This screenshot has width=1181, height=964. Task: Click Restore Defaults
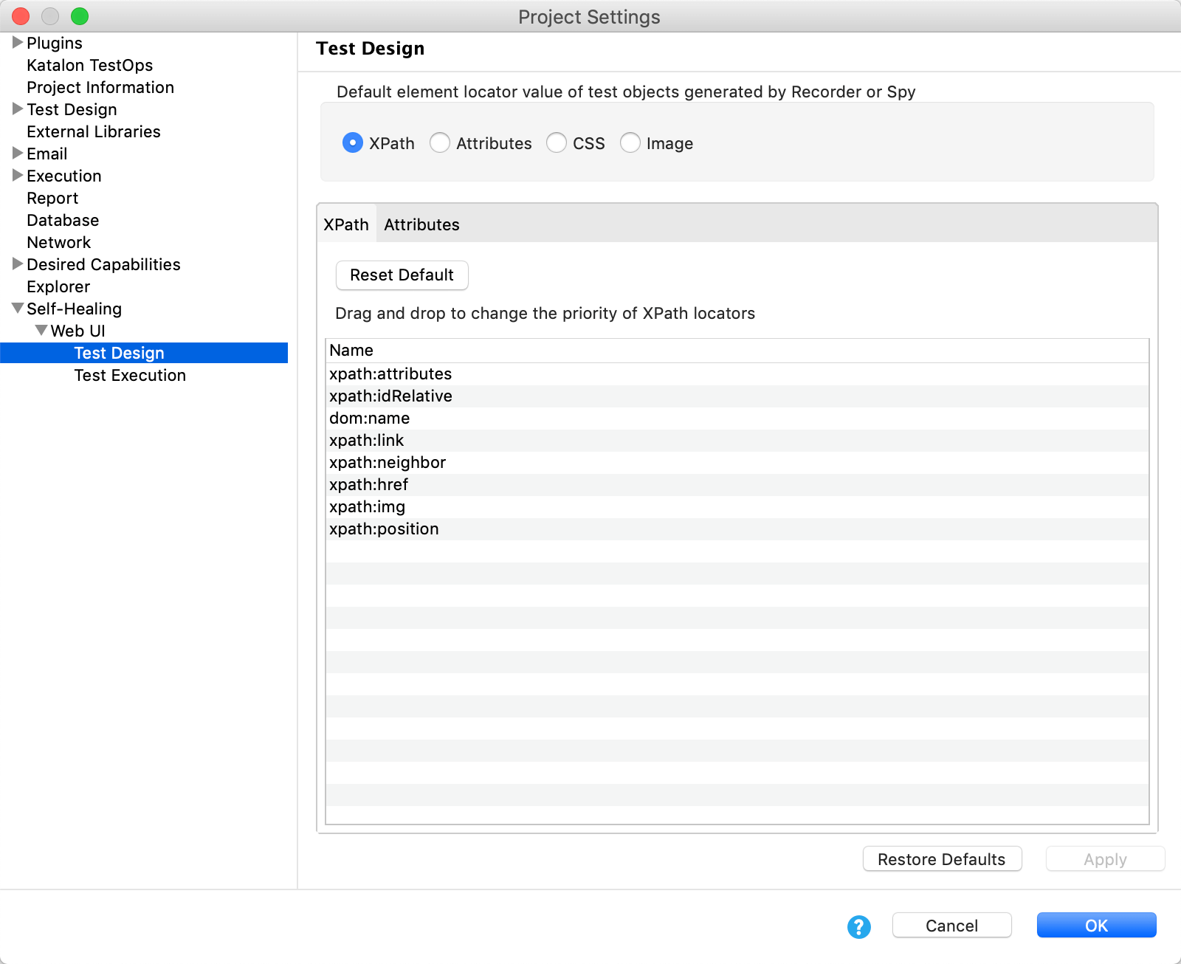pos(942,858)
